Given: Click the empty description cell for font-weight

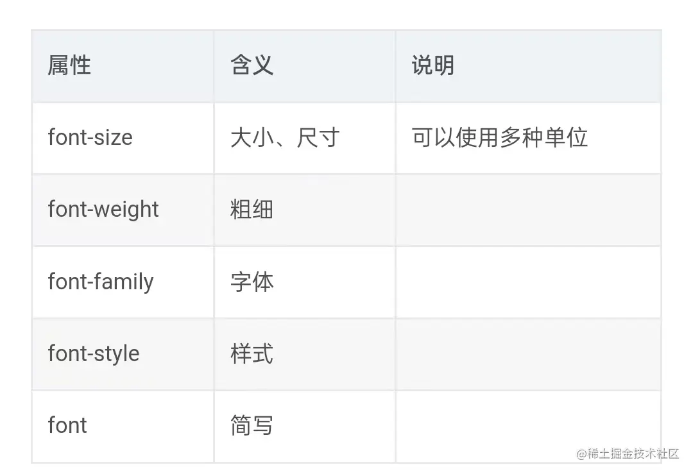Looking at the screenshot, I should pyautogui.click(x=528, y=210).
